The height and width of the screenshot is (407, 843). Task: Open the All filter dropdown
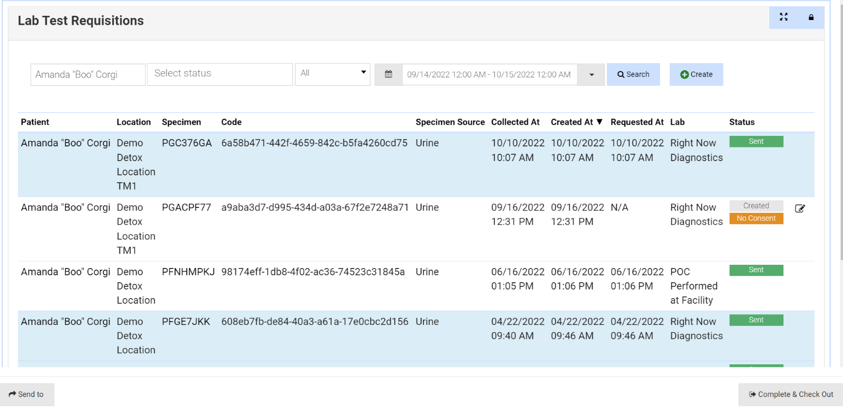tap(332, 74)
